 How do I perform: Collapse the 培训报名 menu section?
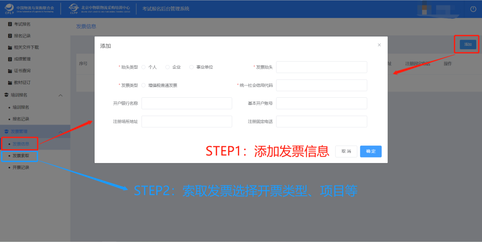coord(61,95)
